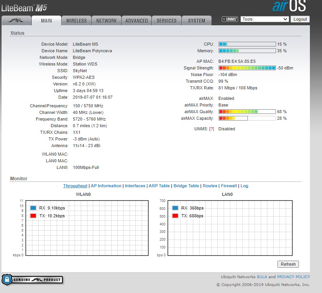Go to the ADVANCED tab
The height and width of the screenshot is (293, 322).
click(x=137, y=21)
